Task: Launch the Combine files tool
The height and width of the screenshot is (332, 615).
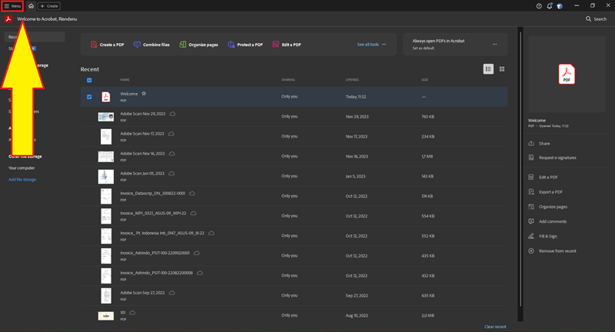Action: [151, 45]
